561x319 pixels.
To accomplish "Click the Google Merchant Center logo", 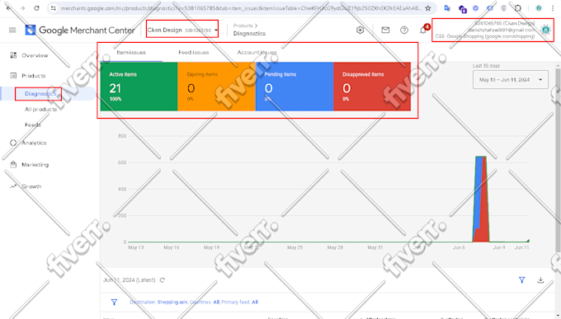I will click(80, 30).
